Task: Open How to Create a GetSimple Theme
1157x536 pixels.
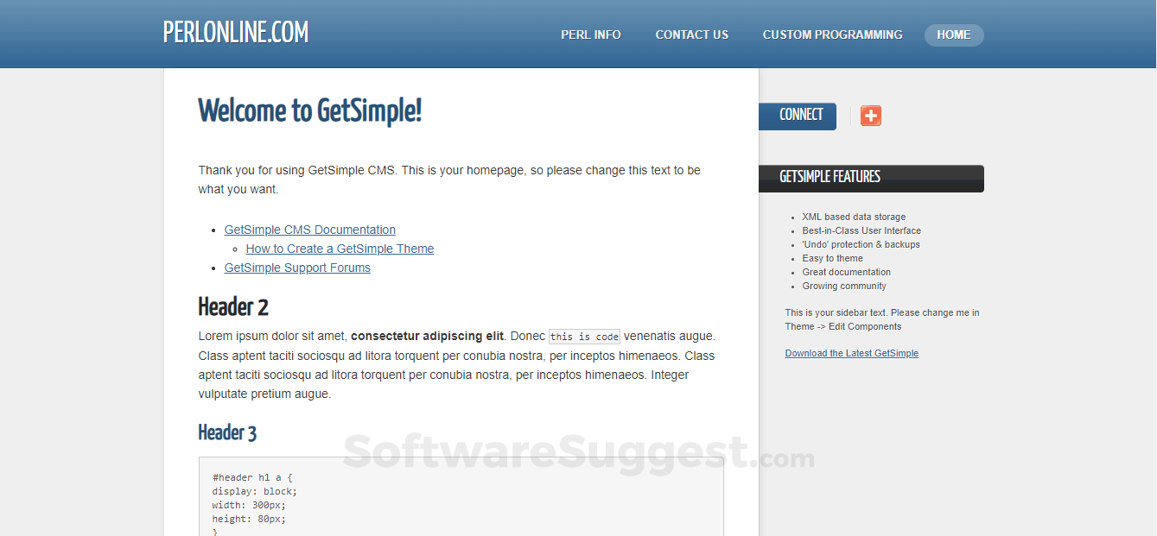Action: (x=340, y=249)
